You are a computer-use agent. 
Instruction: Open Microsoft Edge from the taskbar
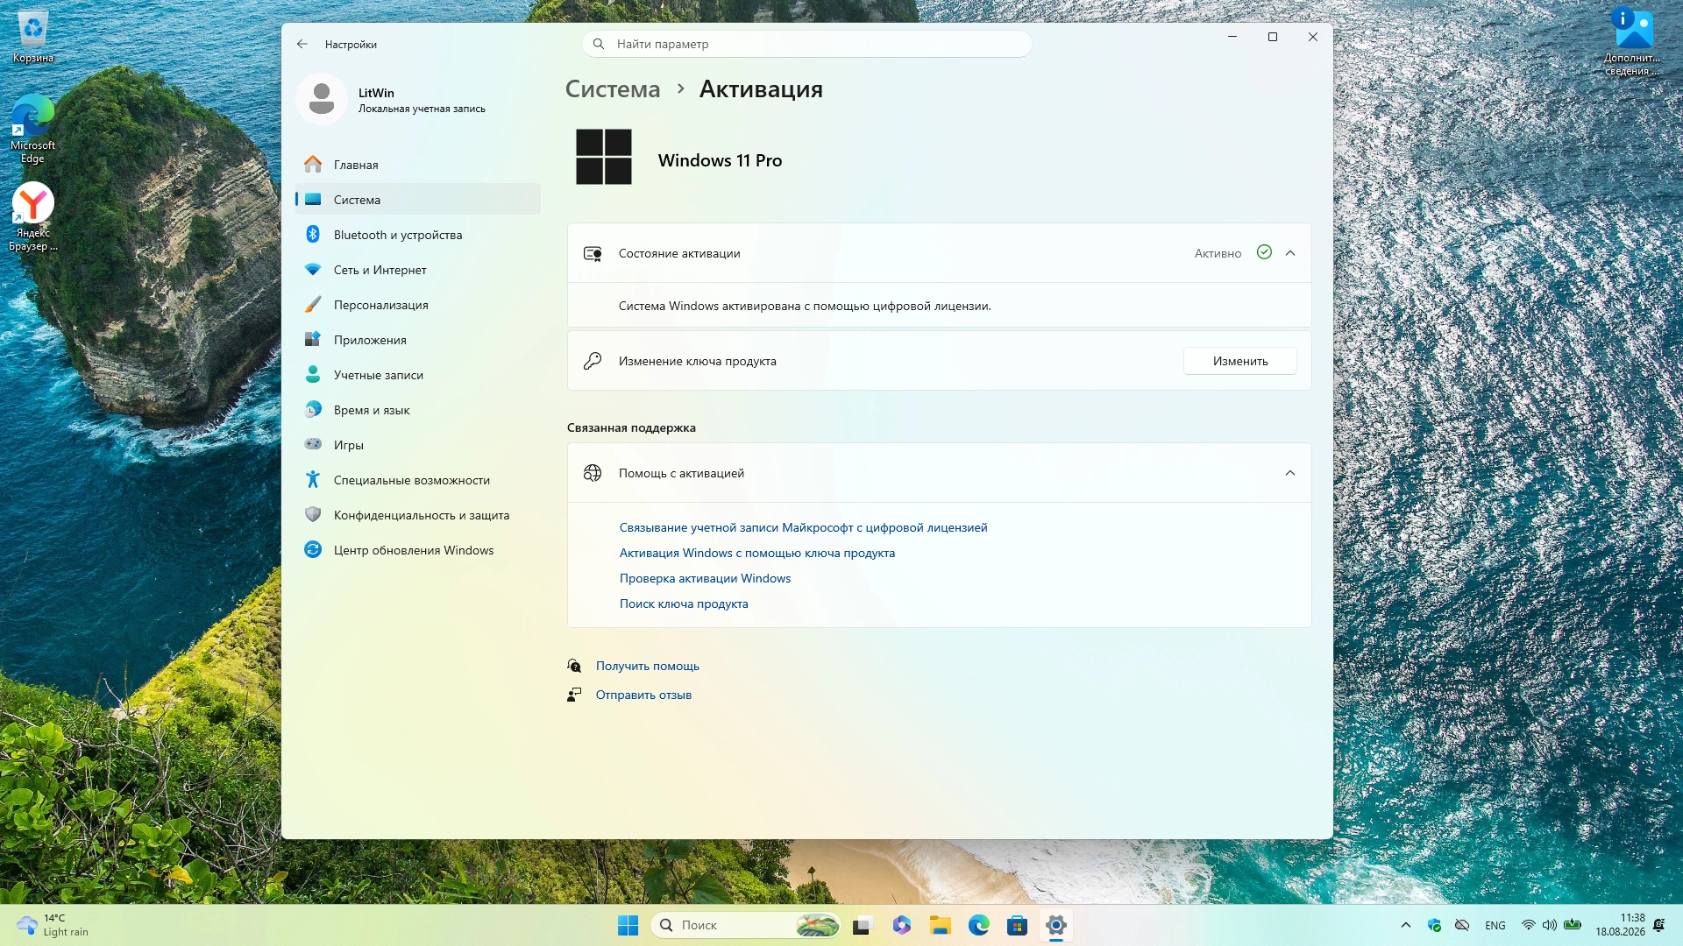[x=979, y=925]
